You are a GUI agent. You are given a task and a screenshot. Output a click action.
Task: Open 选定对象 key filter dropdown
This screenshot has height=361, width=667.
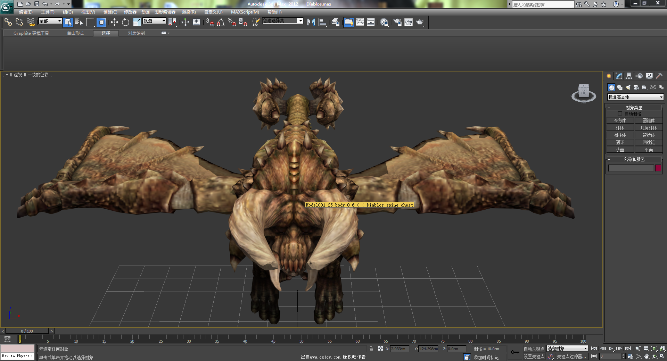[567, 349]
